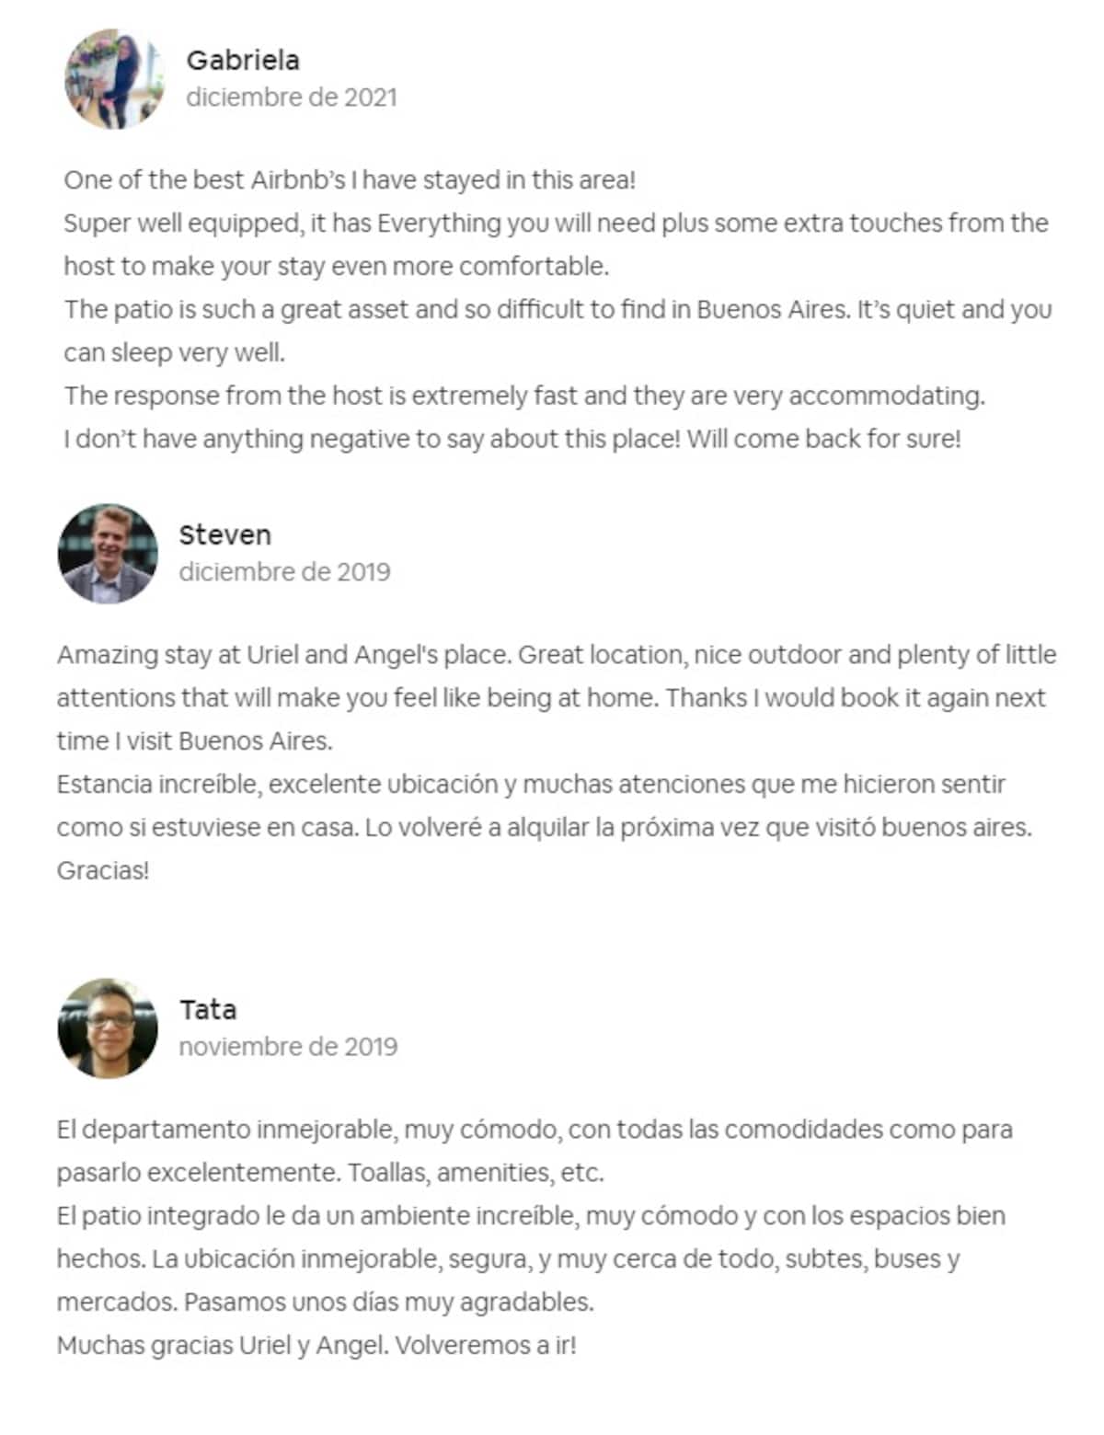
Task: Click the date "noviembre de 2019"
Action: pyautogui.click(x=288, y=1047)
